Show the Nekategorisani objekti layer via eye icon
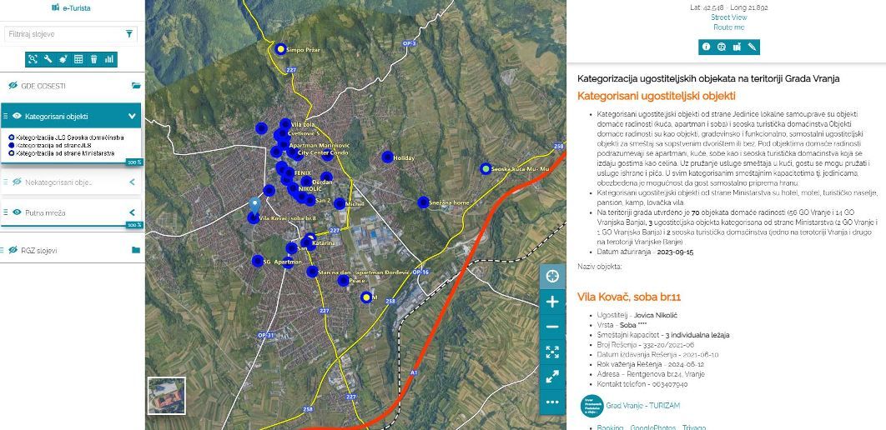 click(x=17, y=182)
